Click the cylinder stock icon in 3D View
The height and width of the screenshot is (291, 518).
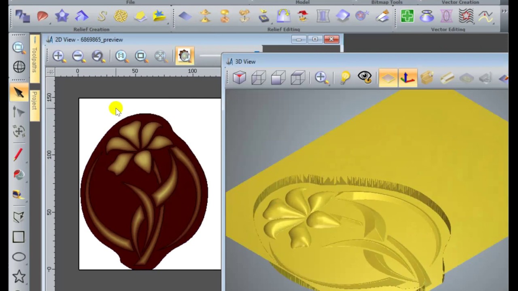447,78
